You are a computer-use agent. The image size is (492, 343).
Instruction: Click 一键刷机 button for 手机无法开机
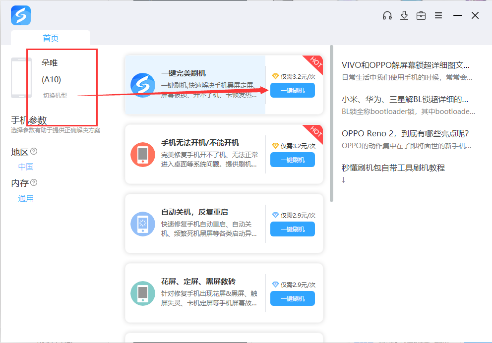[x=293, y=160]
